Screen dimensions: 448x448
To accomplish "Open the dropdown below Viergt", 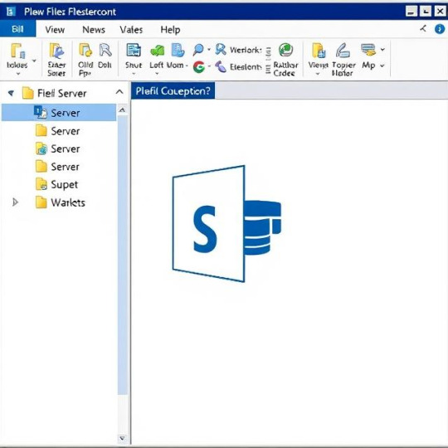I will coord(318,74).
